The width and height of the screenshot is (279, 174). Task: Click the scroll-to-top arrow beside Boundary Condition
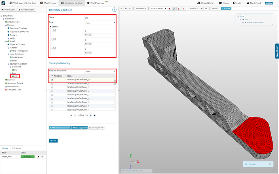pos(115,9)
